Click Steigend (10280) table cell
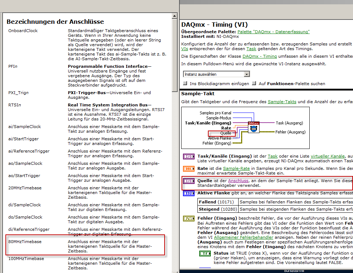The width and height of the screenshot is (353, 273). tap(218, 209)
